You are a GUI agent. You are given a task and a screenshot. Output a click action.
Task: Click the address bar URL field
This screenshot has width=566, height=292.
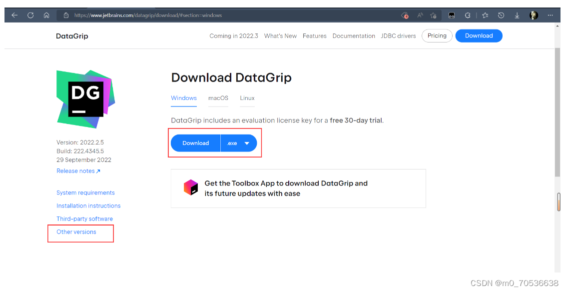[231, 15]
